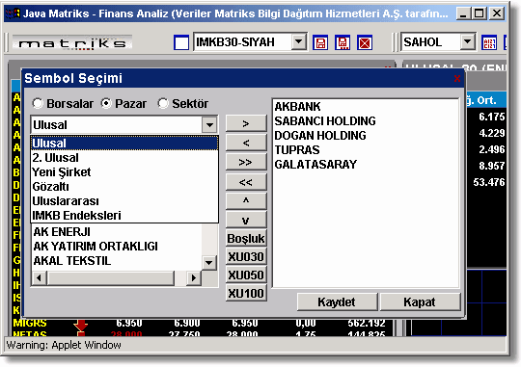The height and width of the screenshot is (367, 521).
Task: Click the >> add all button
Action: 246,162
